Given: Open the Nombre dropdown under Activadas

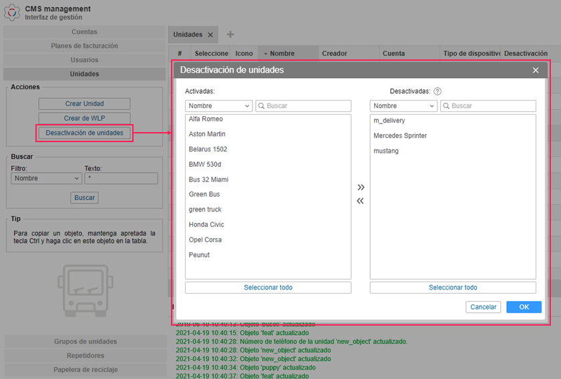Looking at the screenshot, I should [218, 106].
